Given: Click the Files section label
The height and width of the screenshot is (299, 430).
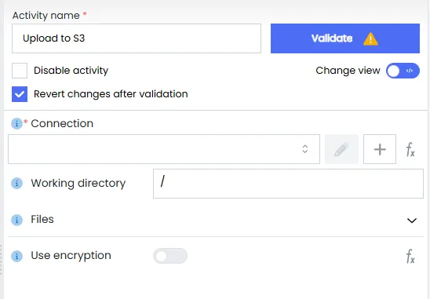Looking at the screenshot, I should (42, 219).
